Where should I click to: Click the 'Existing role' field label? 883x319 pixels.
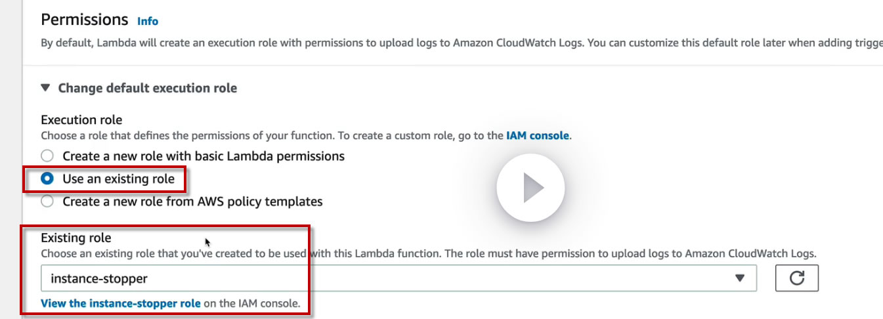pos(76,238)
